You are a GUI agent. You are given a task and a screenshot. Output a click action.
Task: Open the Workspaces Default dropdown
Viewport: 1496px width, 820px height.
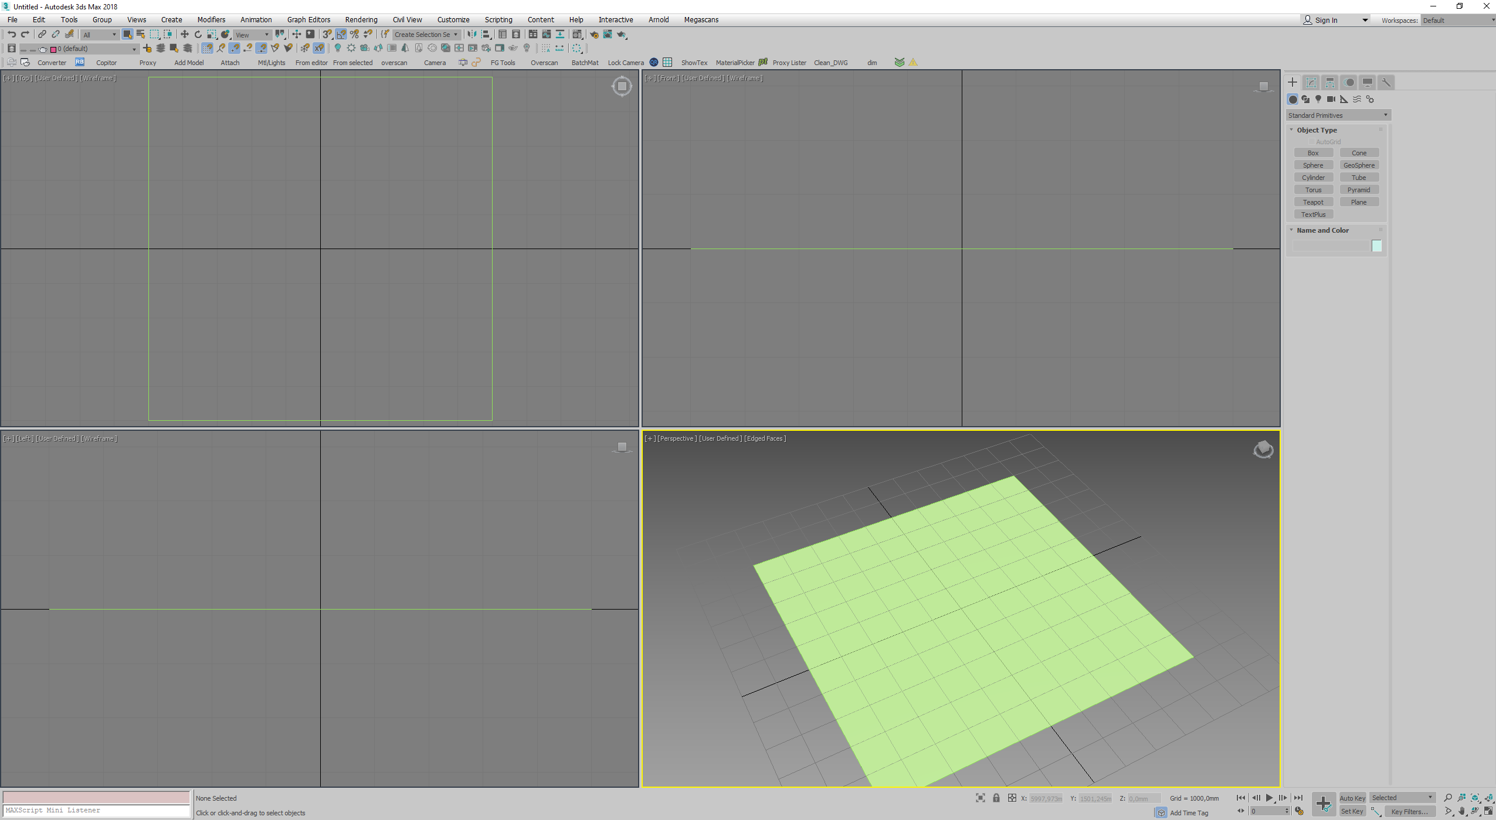click(1458, 21)
